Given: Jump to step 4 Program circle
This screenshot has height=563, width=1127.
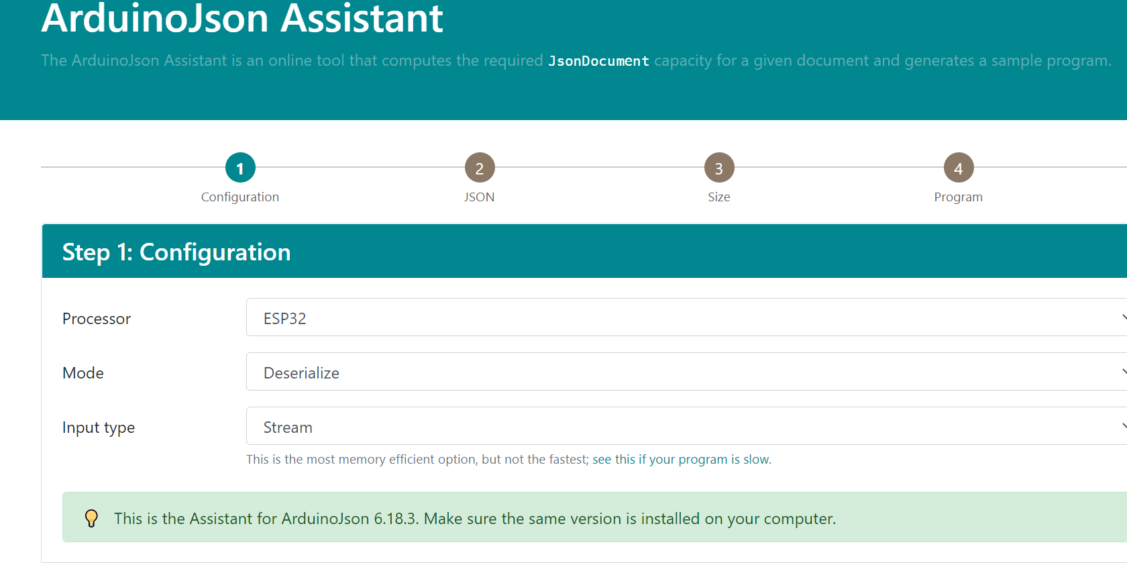Looking at the screenshot, I should click(x=959, y=168).
